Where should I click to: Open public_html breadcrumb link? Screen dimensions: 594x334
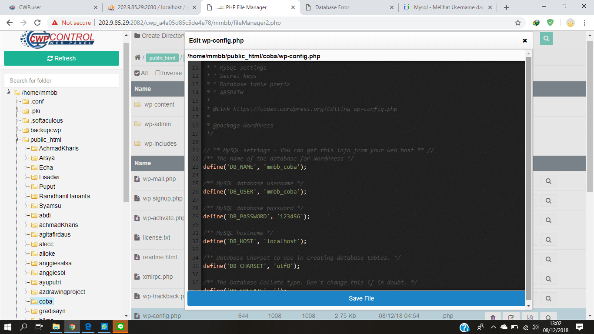[x=162, y=58]
